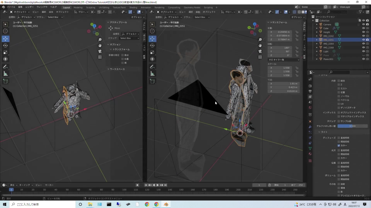371x208 pixels.
Task: Open the outliner filter funnel
Action: tap(360, 12)
